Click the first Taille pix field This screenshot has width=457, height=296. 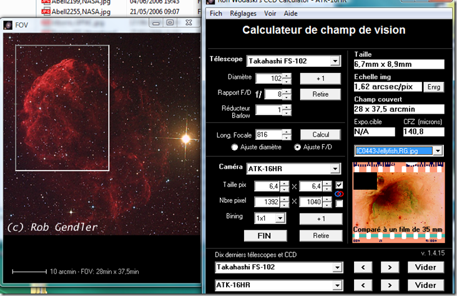[x=267, y=186]
